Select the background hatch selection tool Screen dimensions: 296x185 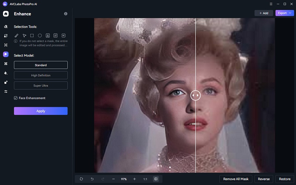coord(55,35)
